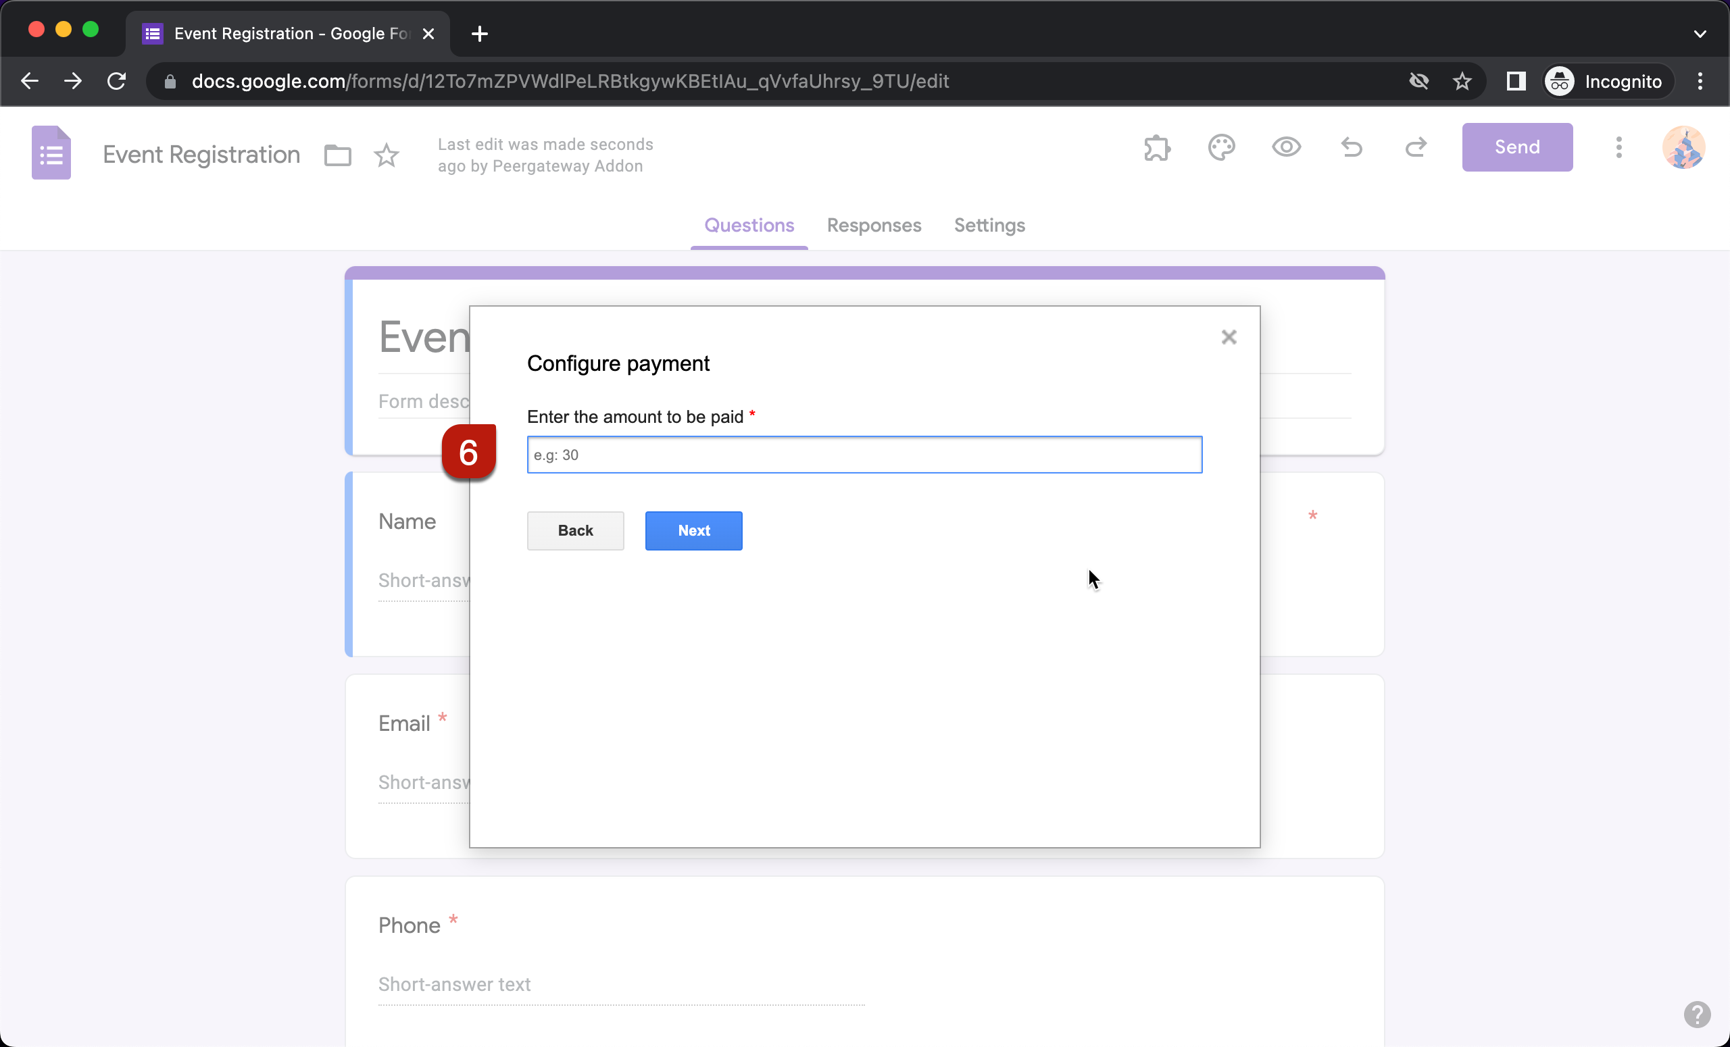Click the Back button in dialog
Screen dimensions: 1730x1047
tap(575, 530)
